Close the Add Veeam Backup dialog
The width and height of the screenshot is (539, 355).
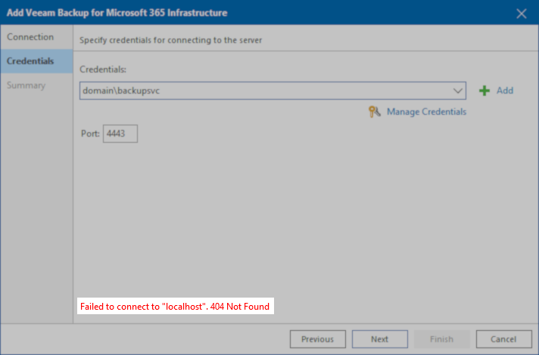[x=521, y=14]
